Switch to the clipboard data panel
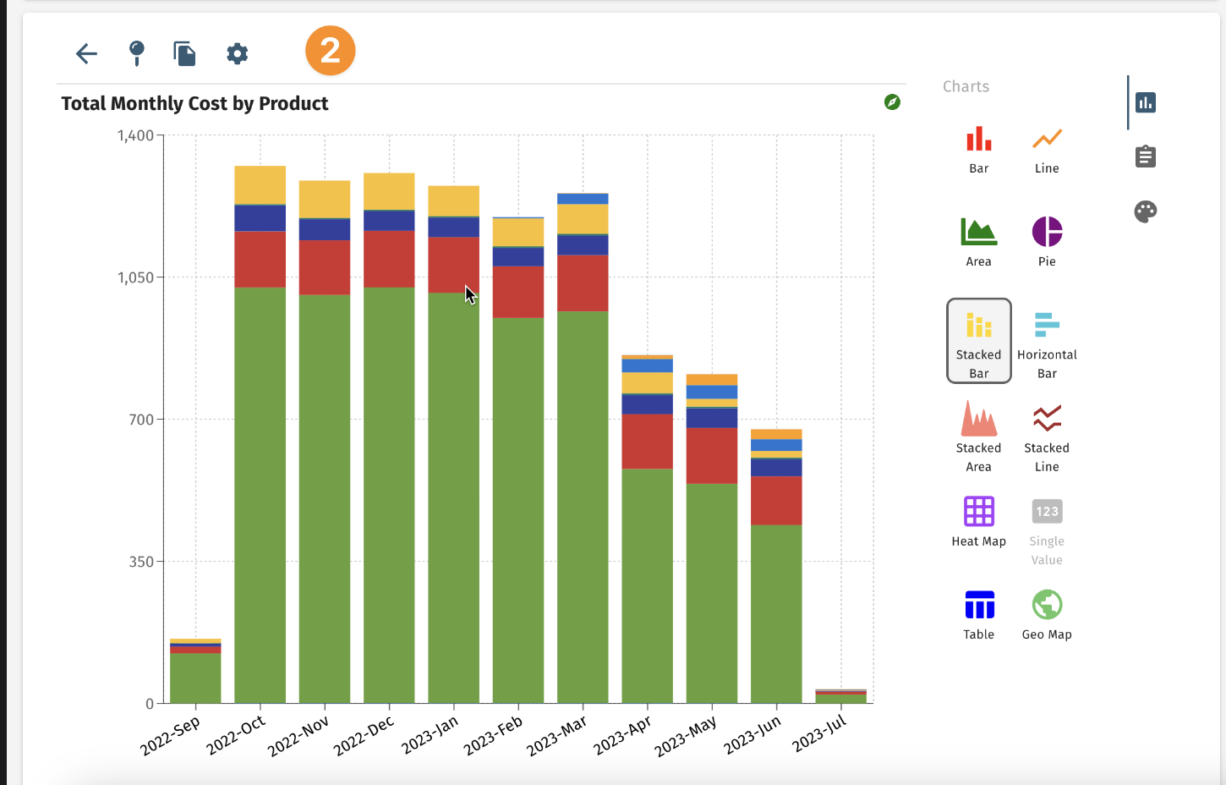The width and height of the screenshot is (1226, 785). pyautogui.click(x=1145, y=156)
